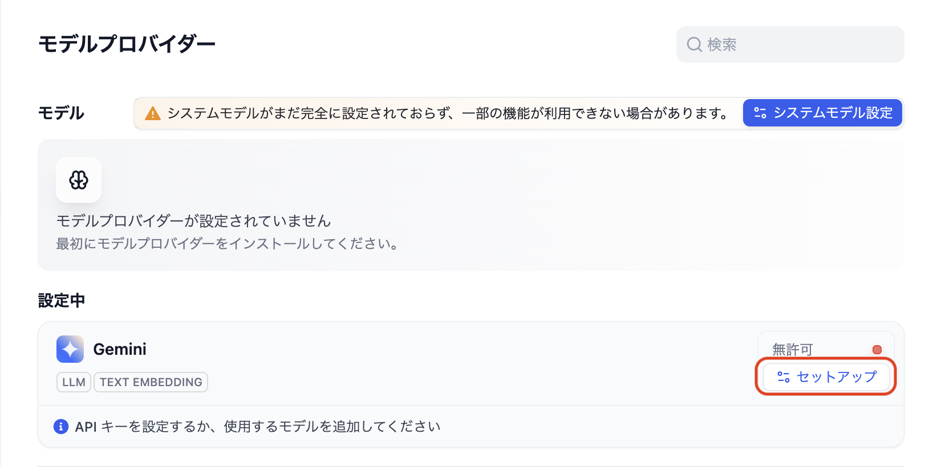Click the blue info icon by API キー
Image resolution: width=933 pixels, height=467 pixels.
click(x=61, y=427)
